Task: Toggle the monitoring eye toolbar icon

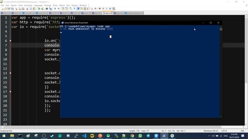Action: pyautogui.click(x=95, y=8)
